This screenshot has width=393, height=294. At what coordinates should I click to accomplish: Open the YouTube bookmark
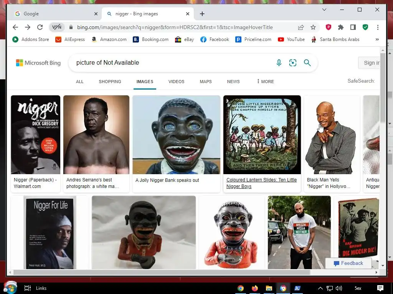point(291,39)
